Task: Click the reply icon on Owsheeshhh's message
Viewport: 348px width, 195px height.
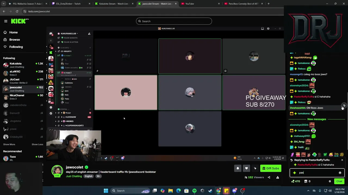Action: click(x=344, y=106)
